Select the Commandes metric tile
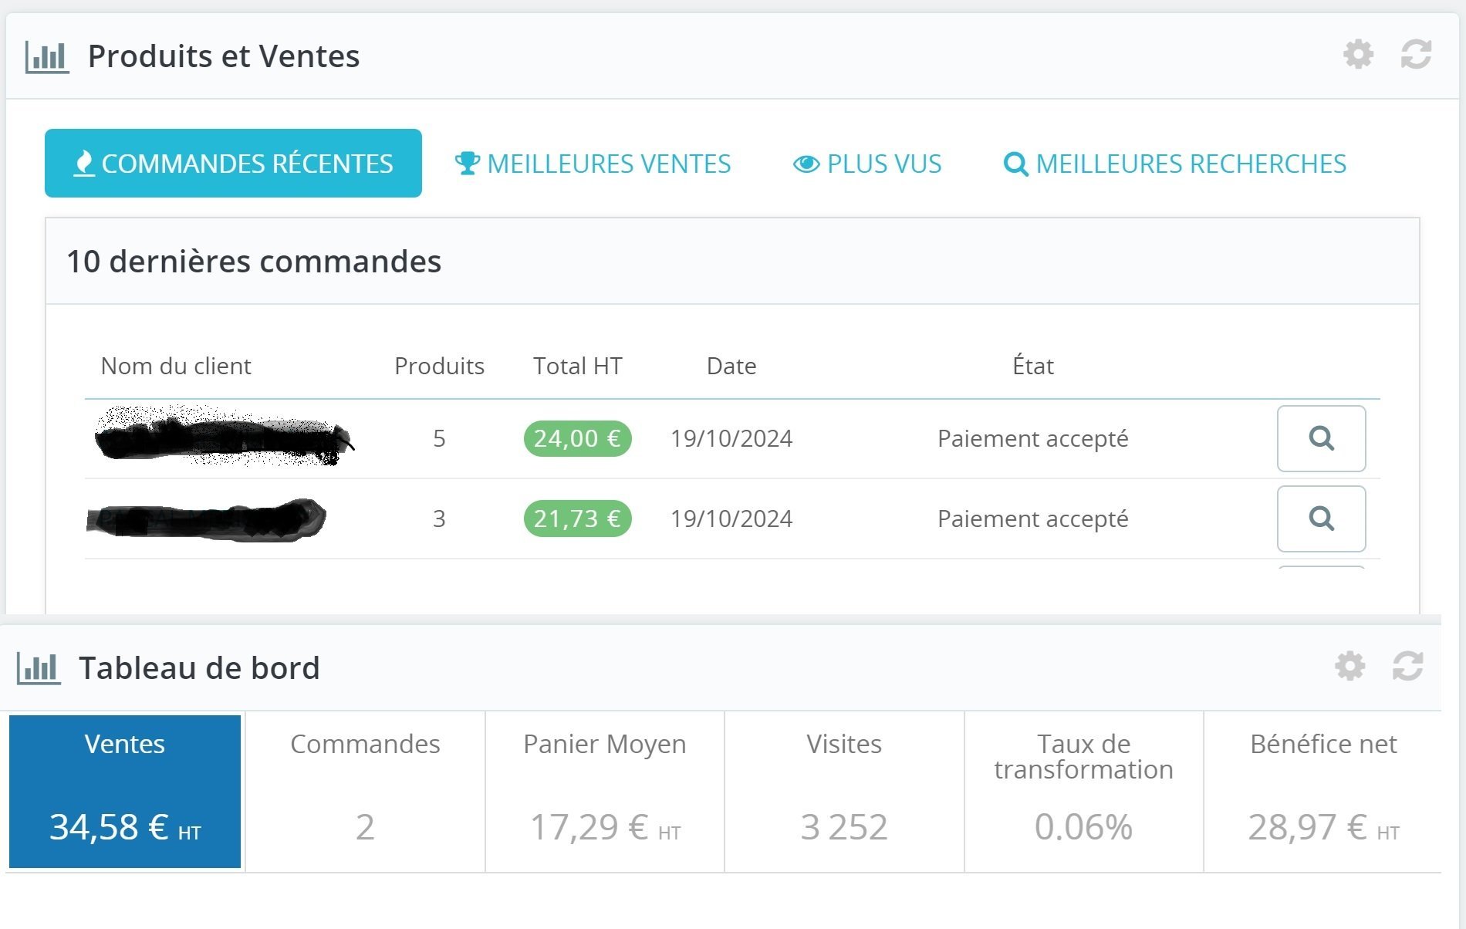Screen dimensions: 1466x929 (365, 792)
